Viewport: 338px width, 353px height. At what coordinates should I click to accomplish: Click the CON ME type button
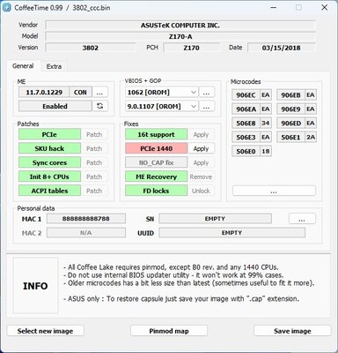(80, 93)
